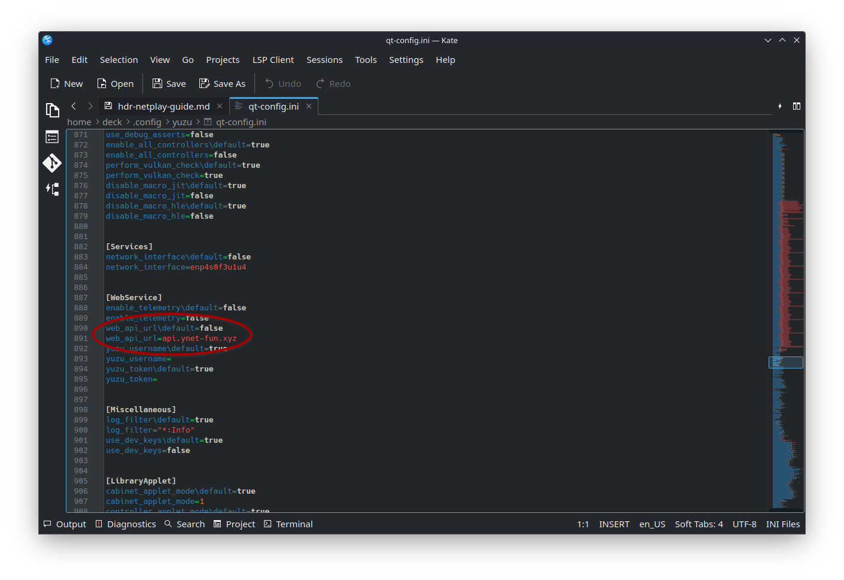Click the [Services] section header line
844x580 pixels.
129,247
